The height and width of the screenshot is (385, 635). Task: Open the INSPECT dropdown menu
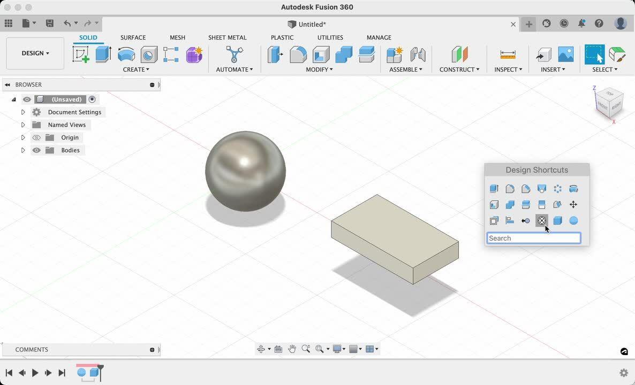(508, 70)
